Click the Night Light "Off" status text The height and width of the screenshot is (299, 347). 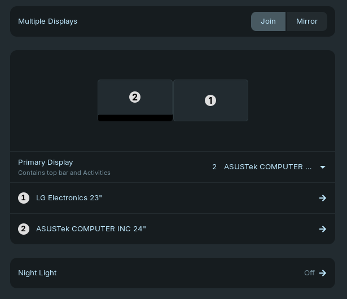tap(309, 273)
